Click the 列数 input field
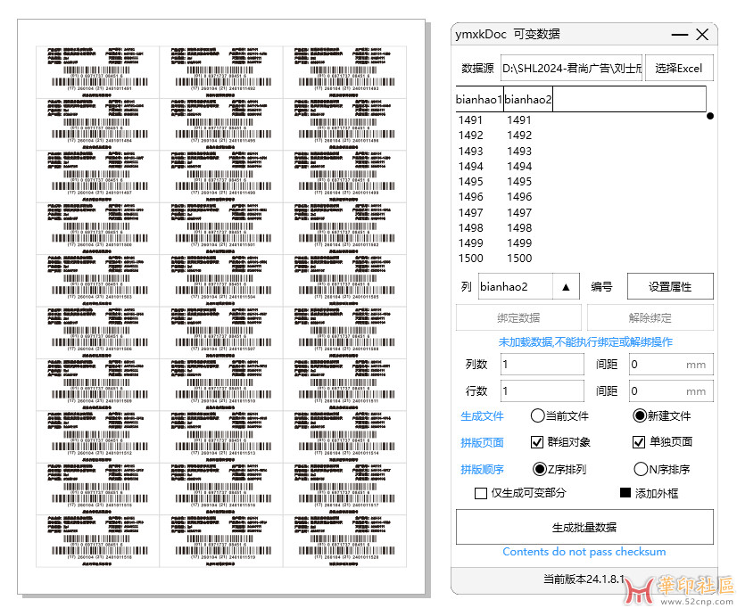The image size is (737, 608). click(542, 365)
